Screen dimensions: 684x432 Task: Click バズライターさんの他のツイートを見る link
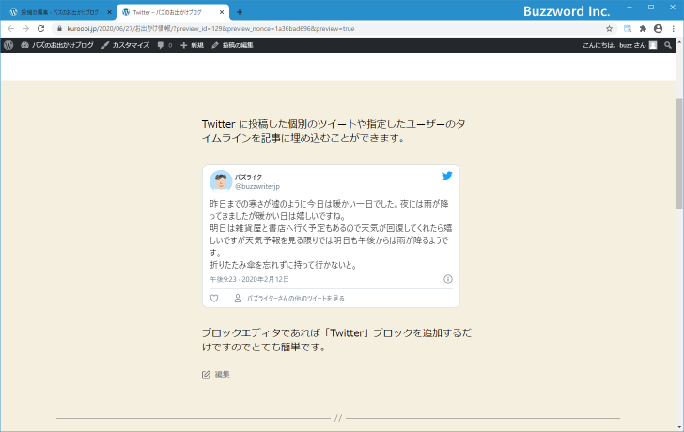[x=295, y=298]
